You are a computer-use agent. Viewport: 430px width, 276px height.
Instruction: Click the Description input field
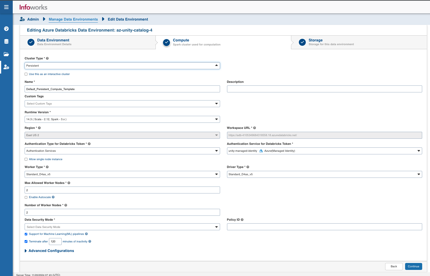tap(324, 89)
